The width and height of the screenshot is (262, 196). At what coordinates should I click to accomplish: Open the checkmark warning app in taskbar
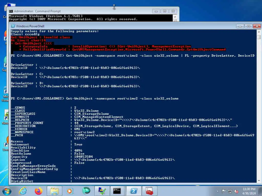coord(102,191)
